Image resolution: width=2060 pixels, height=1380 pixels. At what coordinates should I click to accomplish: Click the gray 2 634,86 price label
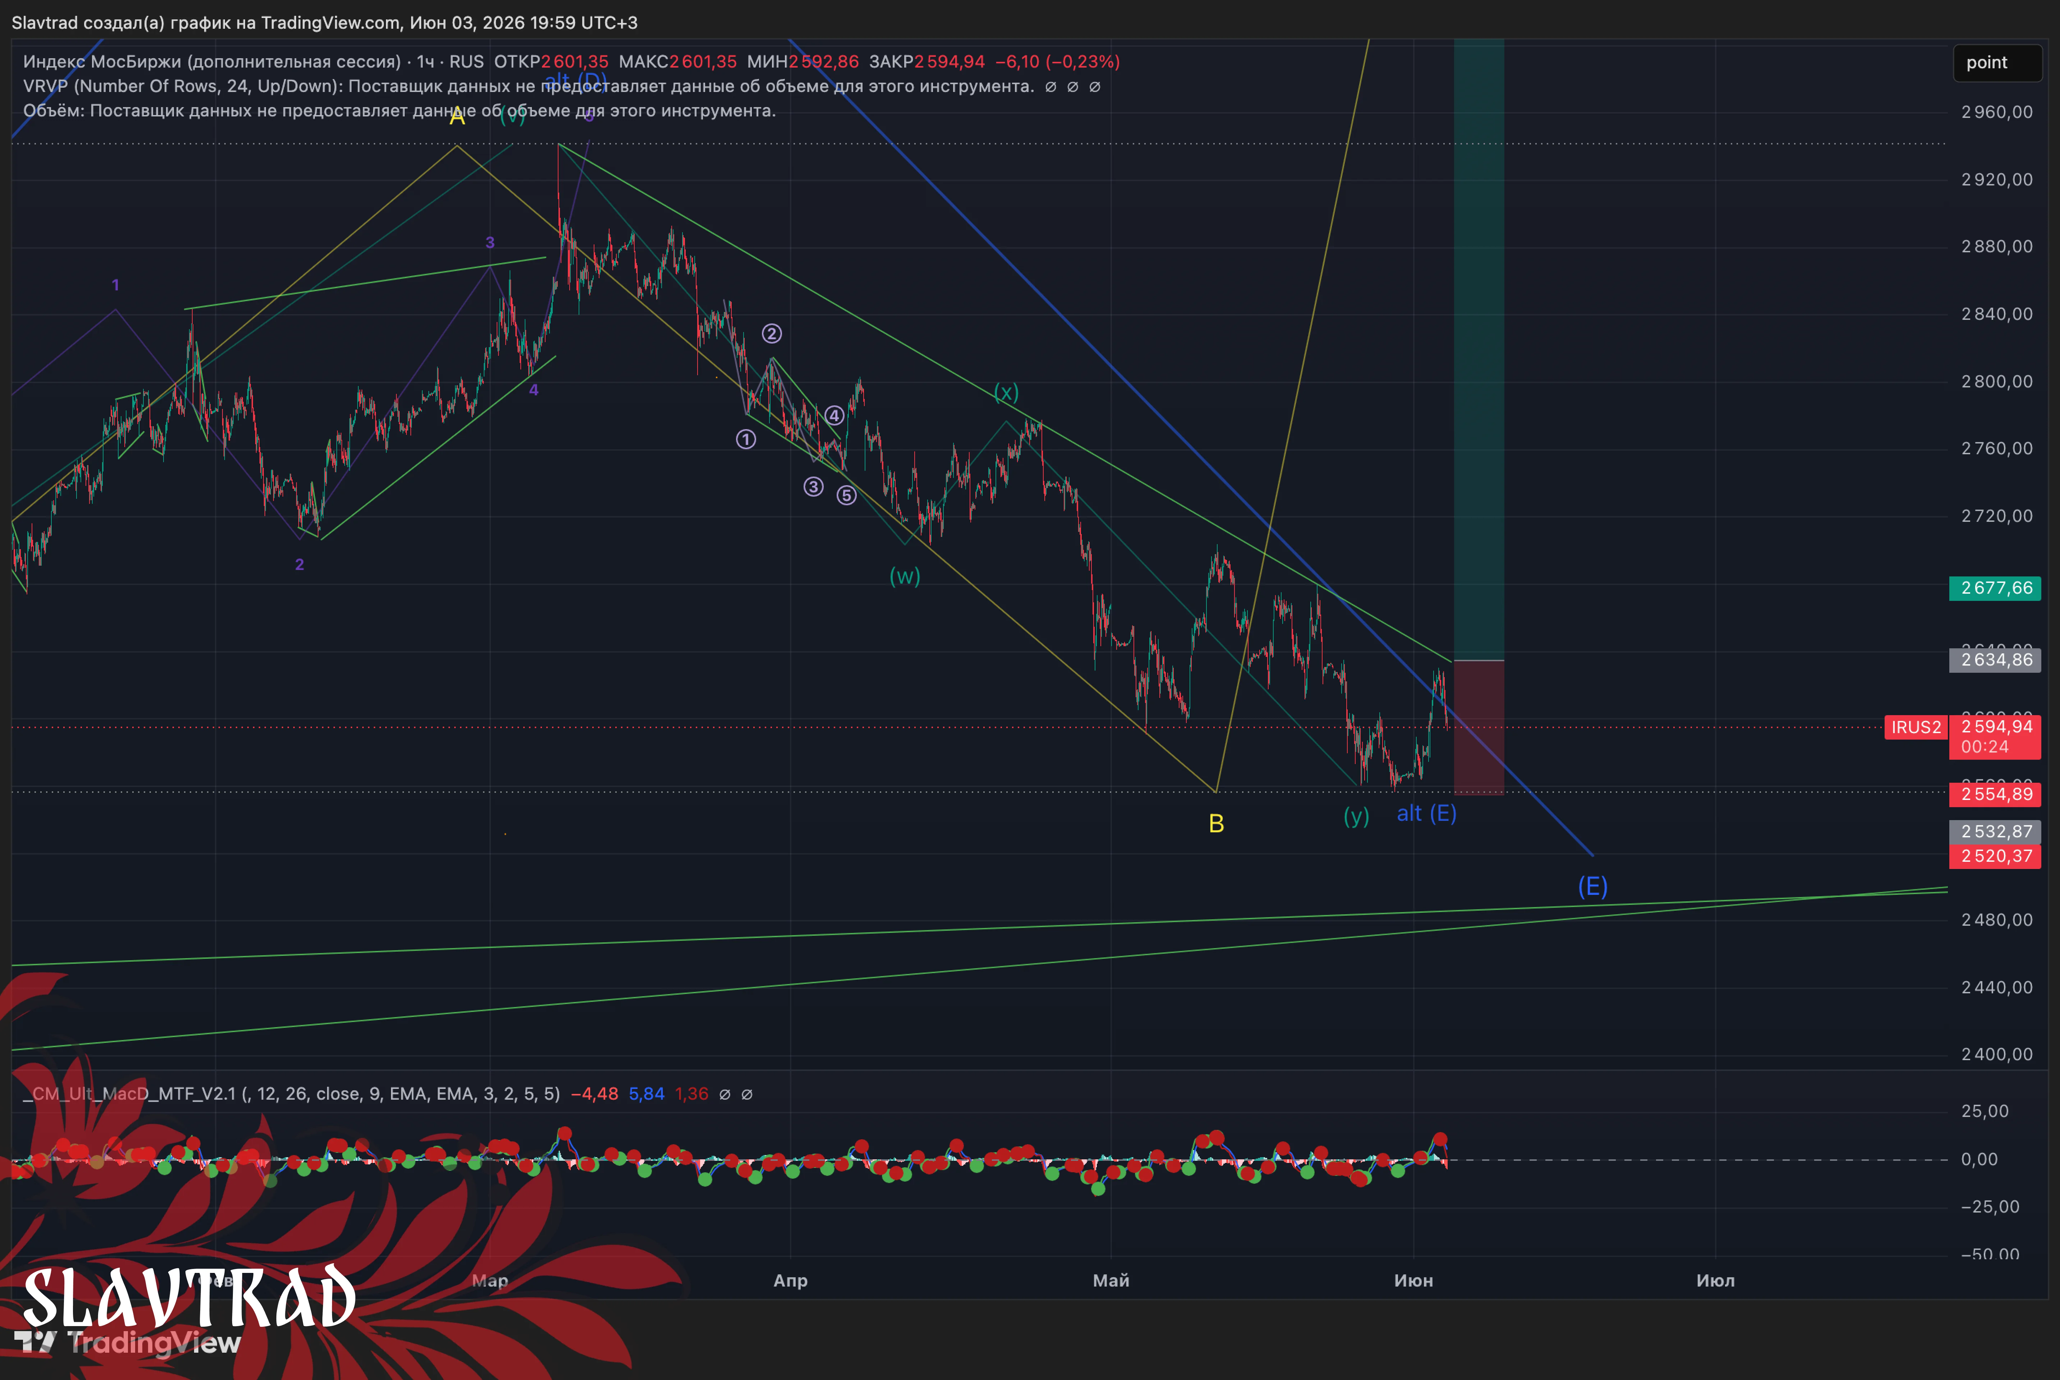(1995, 660)
